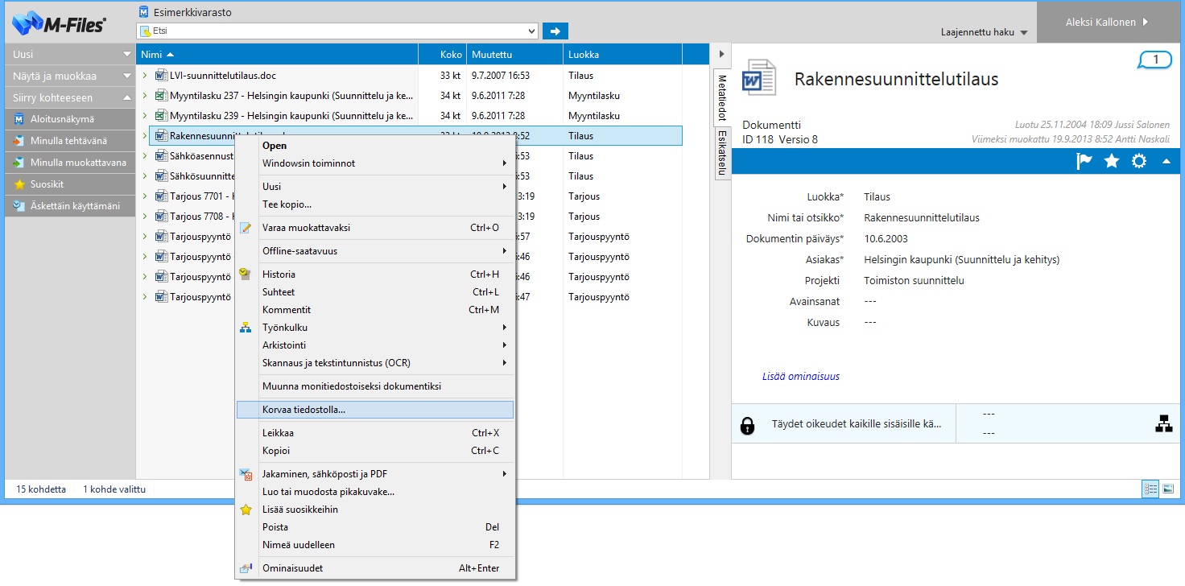This screenshot has height=586, width=1185.
Task: Sort by the Koko column header
Action: (442, 54)
